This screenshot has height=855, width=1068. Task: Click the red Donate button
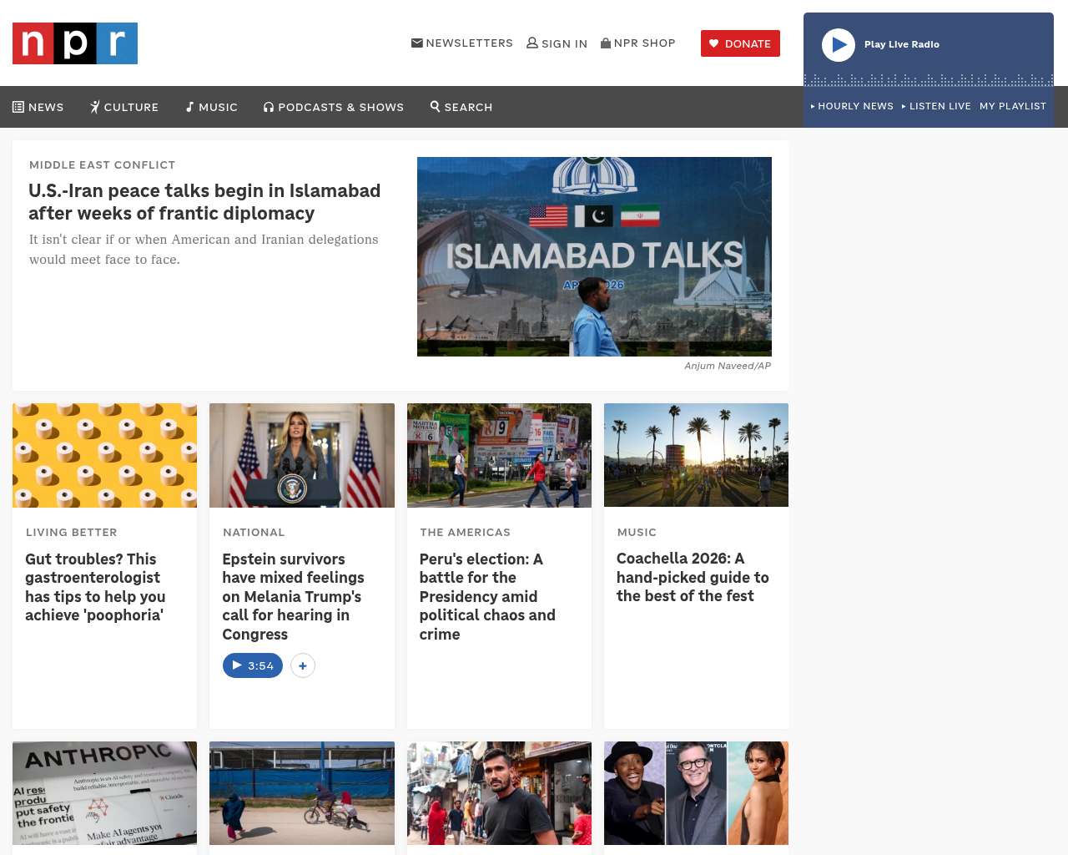tap(740, 43)
